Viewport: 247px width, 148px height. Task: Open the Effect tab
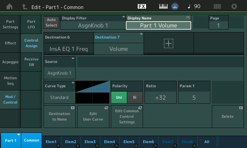click(10, 43)
